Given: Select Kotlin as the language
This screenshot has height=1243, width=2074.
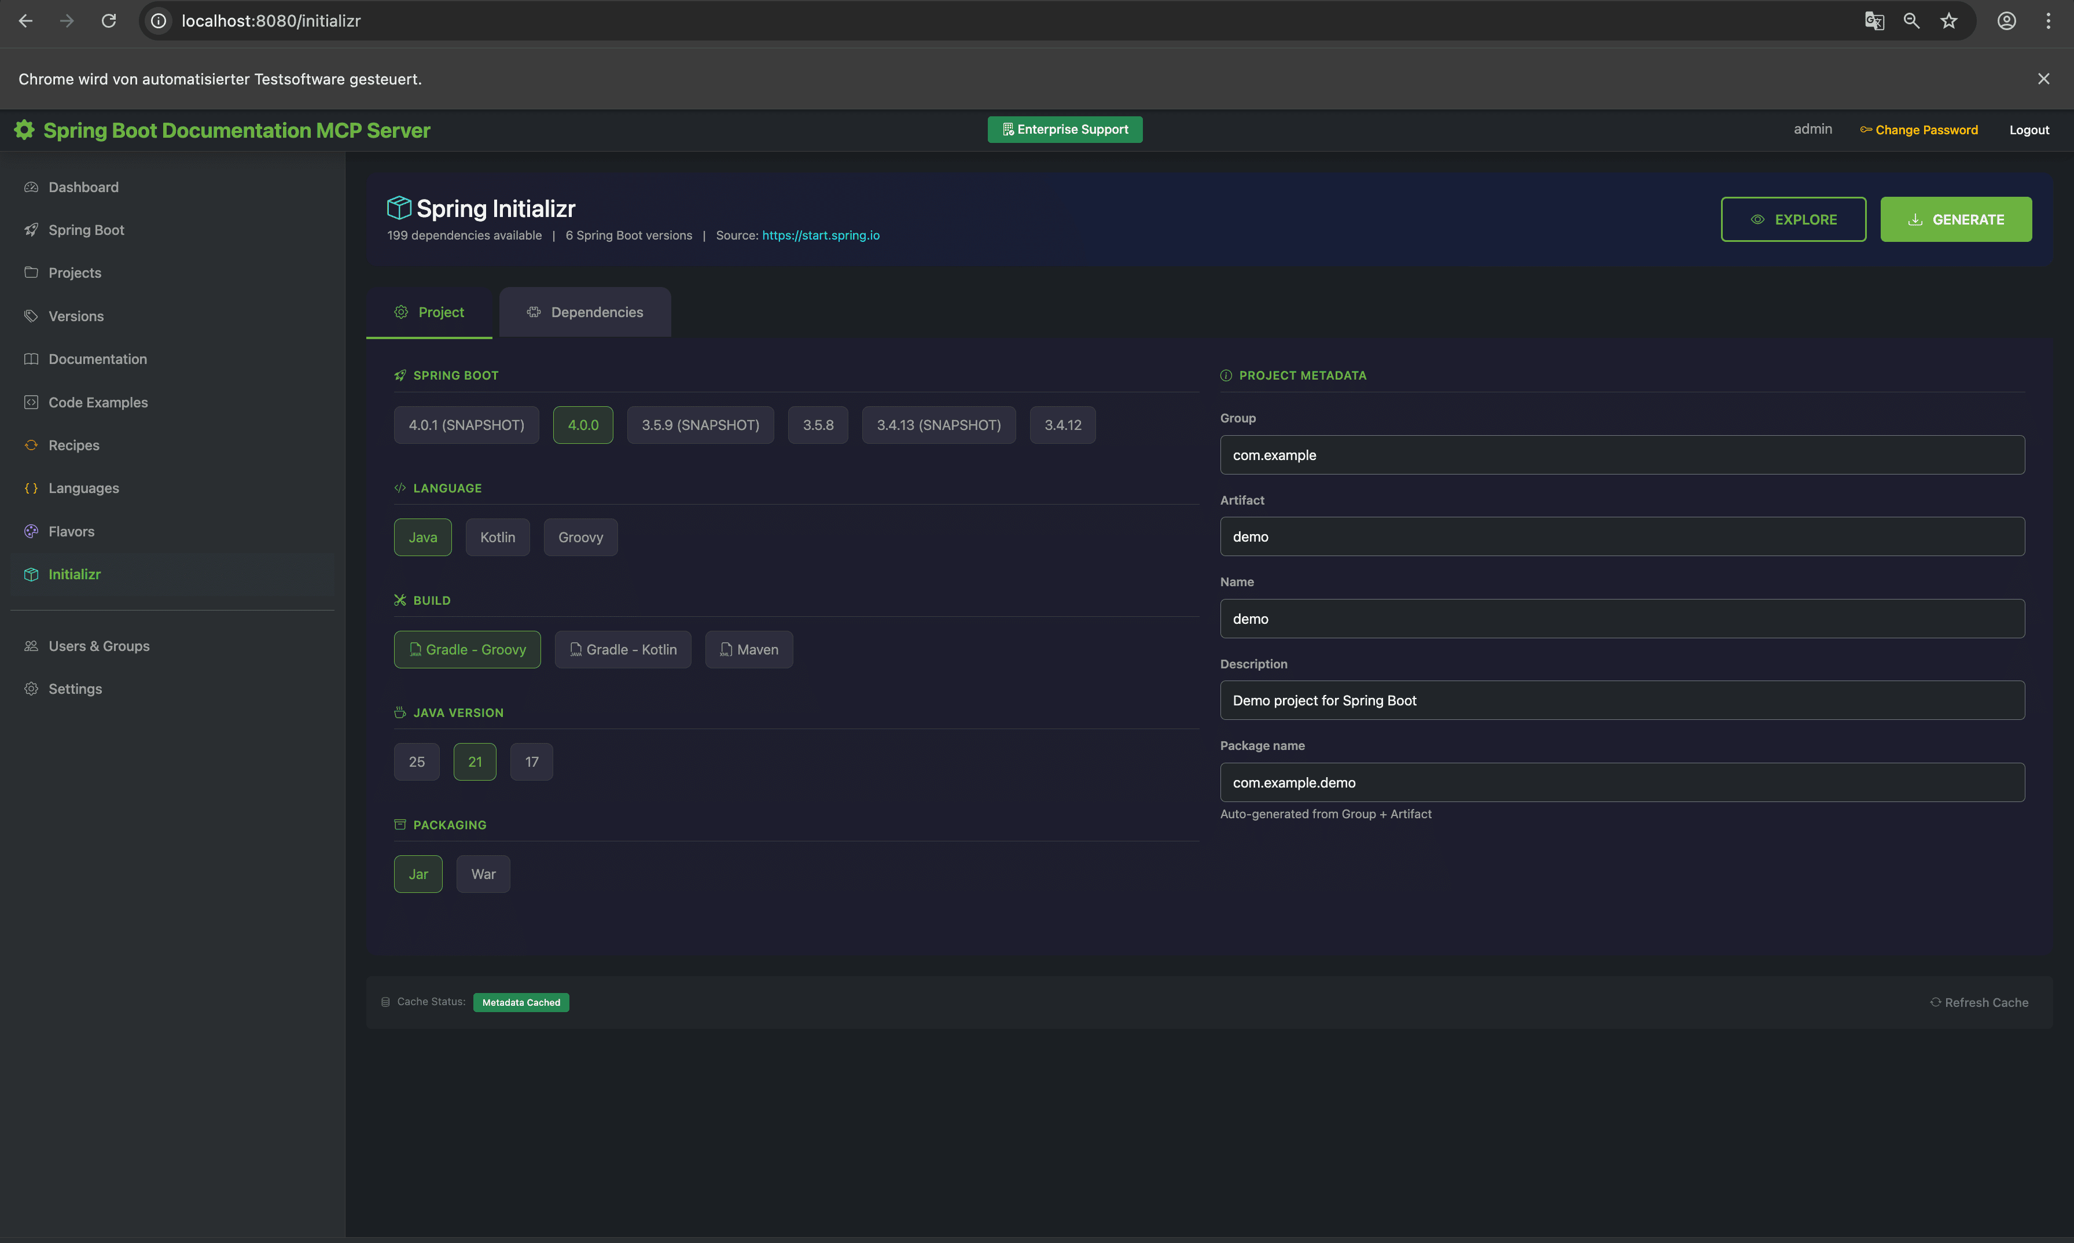Looking at the screenshot, I should pyautogui.click(x=498, y=537).
